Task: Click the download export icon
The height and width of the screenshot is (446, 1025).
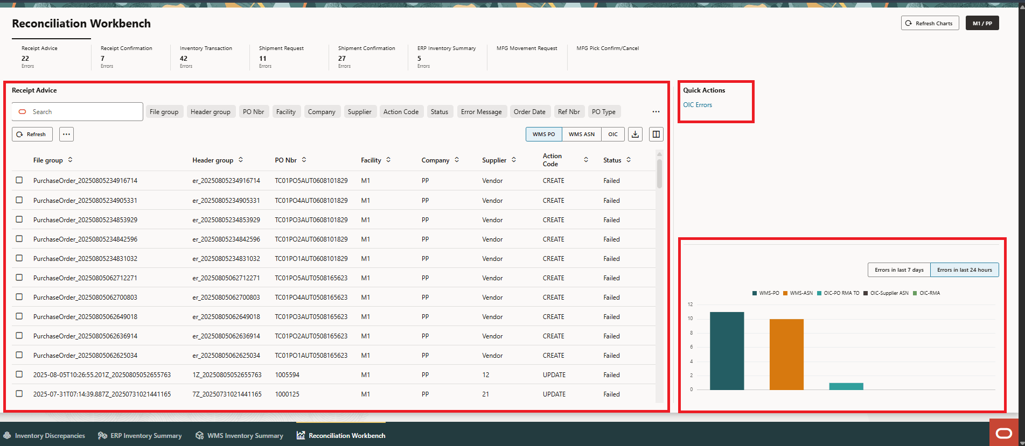Action: coord(636,134)
